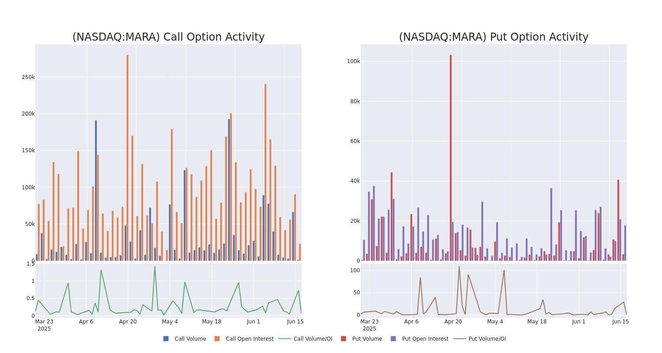The height and width of the screenshot is (353, 662).
Task: Click the 60k label on put chart
Action: (x=355, y=141)
